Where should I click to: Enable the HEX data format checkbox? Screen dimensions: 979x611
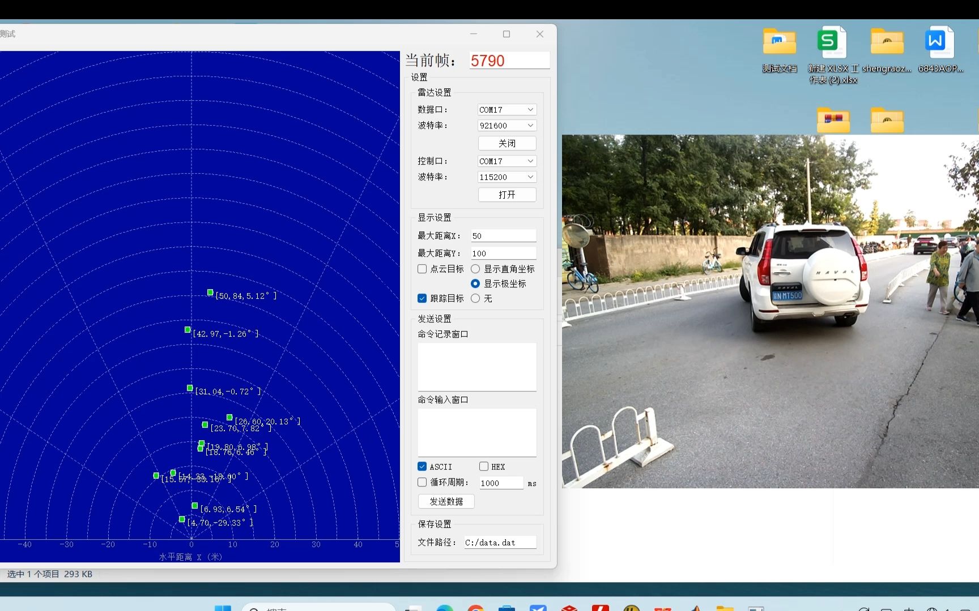(483, 466)
